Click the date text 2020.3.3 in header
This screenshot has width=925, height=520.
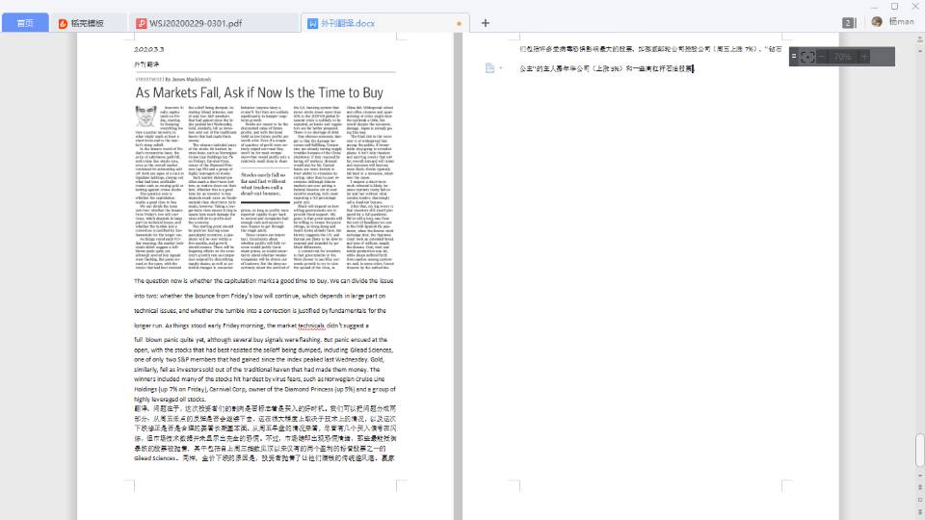(148, 49)
